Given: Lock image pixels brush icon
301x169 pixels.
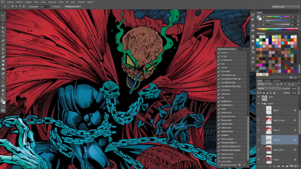Looking at the screenshot, I should [268, 93].
